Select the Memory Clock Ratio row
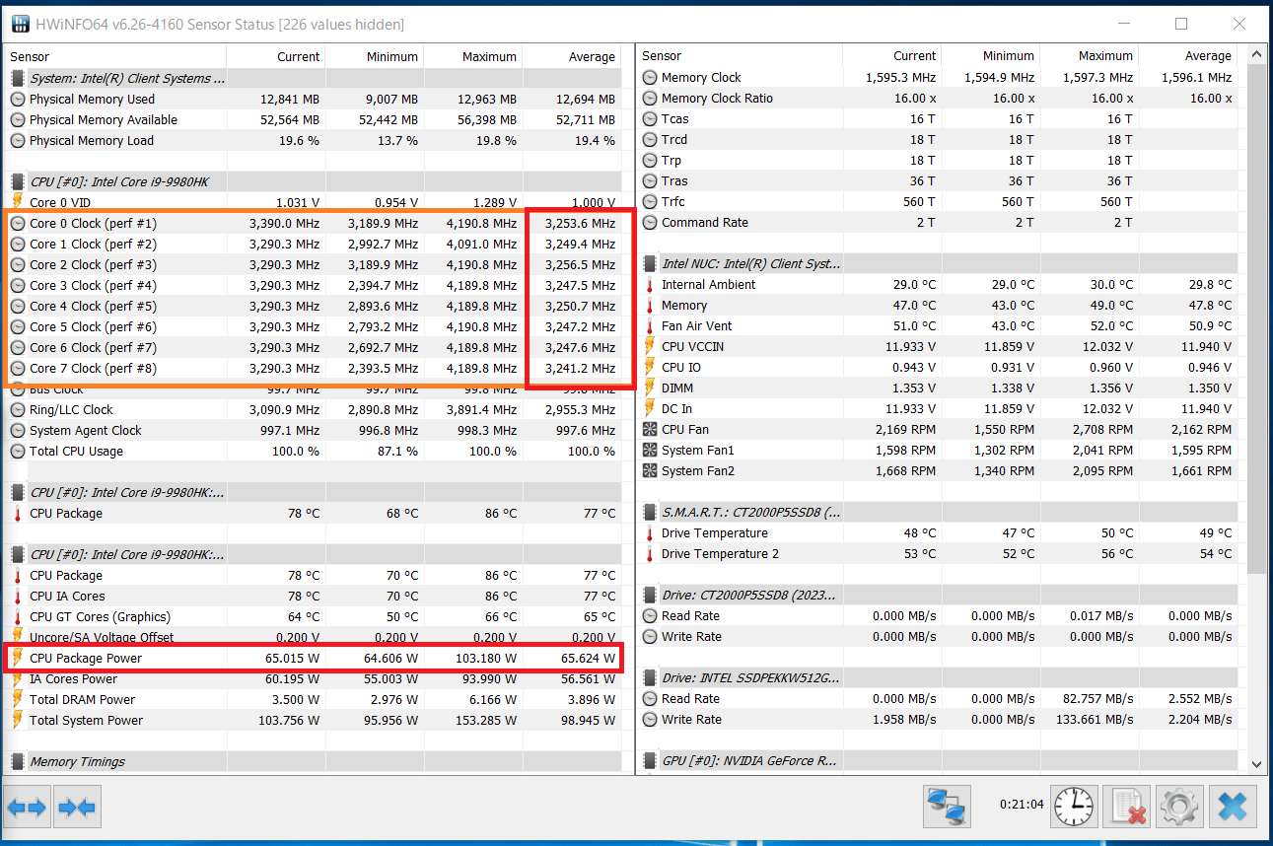The height and width of the screenshot is (846, 1273). pyautogui.click(x=939, y=98)
